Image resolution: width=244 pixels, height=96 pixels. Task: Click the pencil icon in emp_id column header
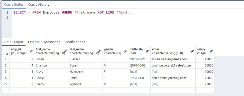tap(31, 51)
